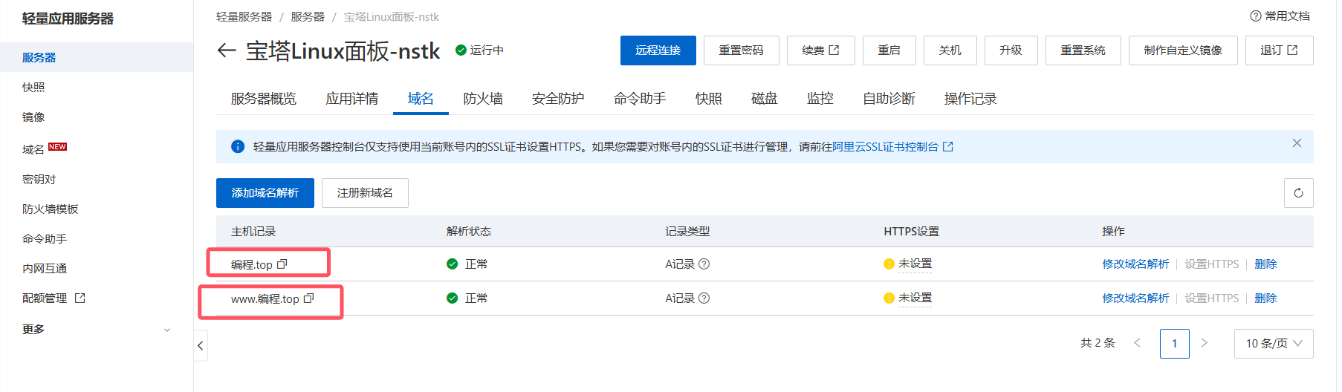Dismiss the SSL certificate info banner
This screenshot has width=1342, height=392.
(1297, 143)
